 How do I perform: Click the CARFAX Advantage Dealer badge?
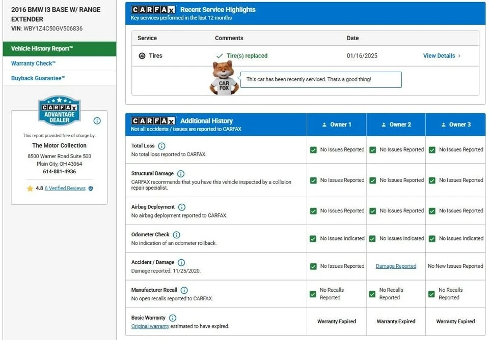pyautogui.click(x=59, y=110)
